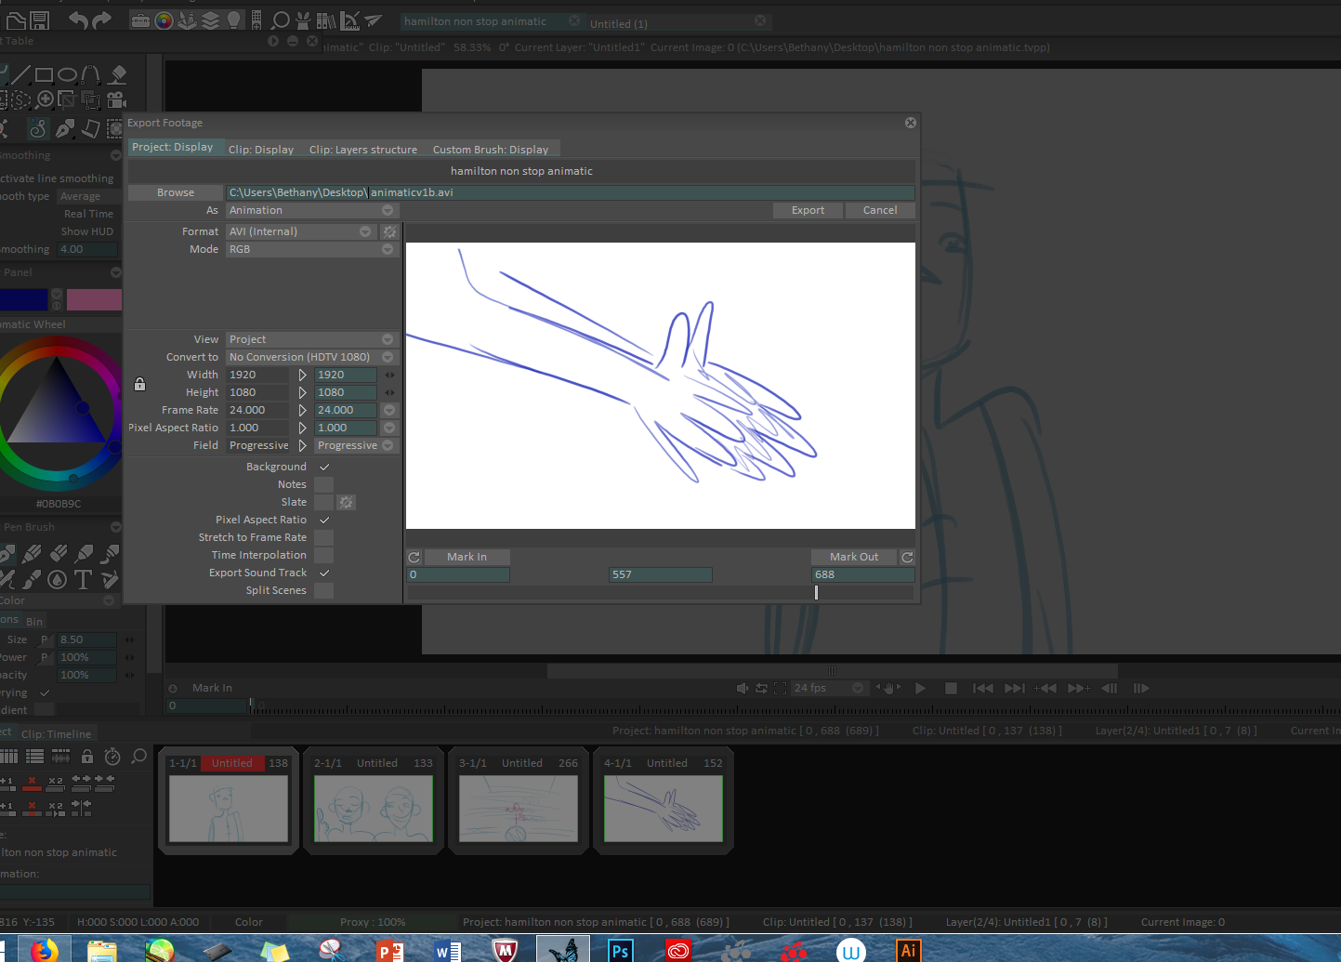Image resolution: width=1341 pixels, height=962 pixels.
Task: Click the Undo arrow in the top toolbar
Action: 78,20
